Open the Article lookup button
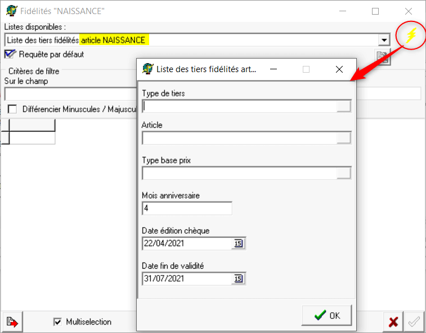Screen dimensions: 426x333 coord(343,138)
